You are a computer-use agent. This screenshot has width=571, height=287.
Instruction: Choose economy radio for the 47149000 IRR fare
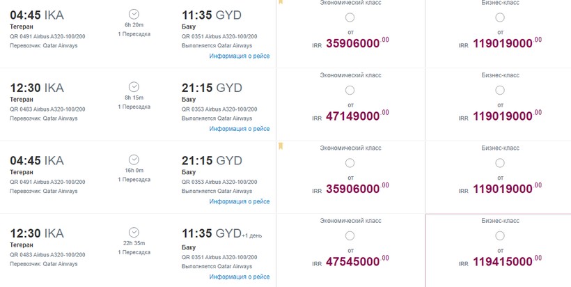click(x=350, y=90)
